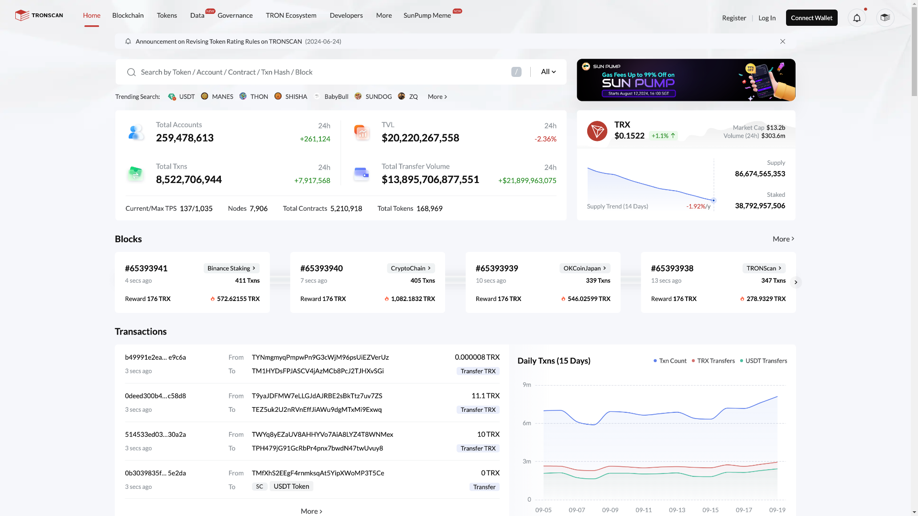Click BabyBull trending search
Image resolution: width=918 pixels, height=516 pixels.
pos(336,97)
